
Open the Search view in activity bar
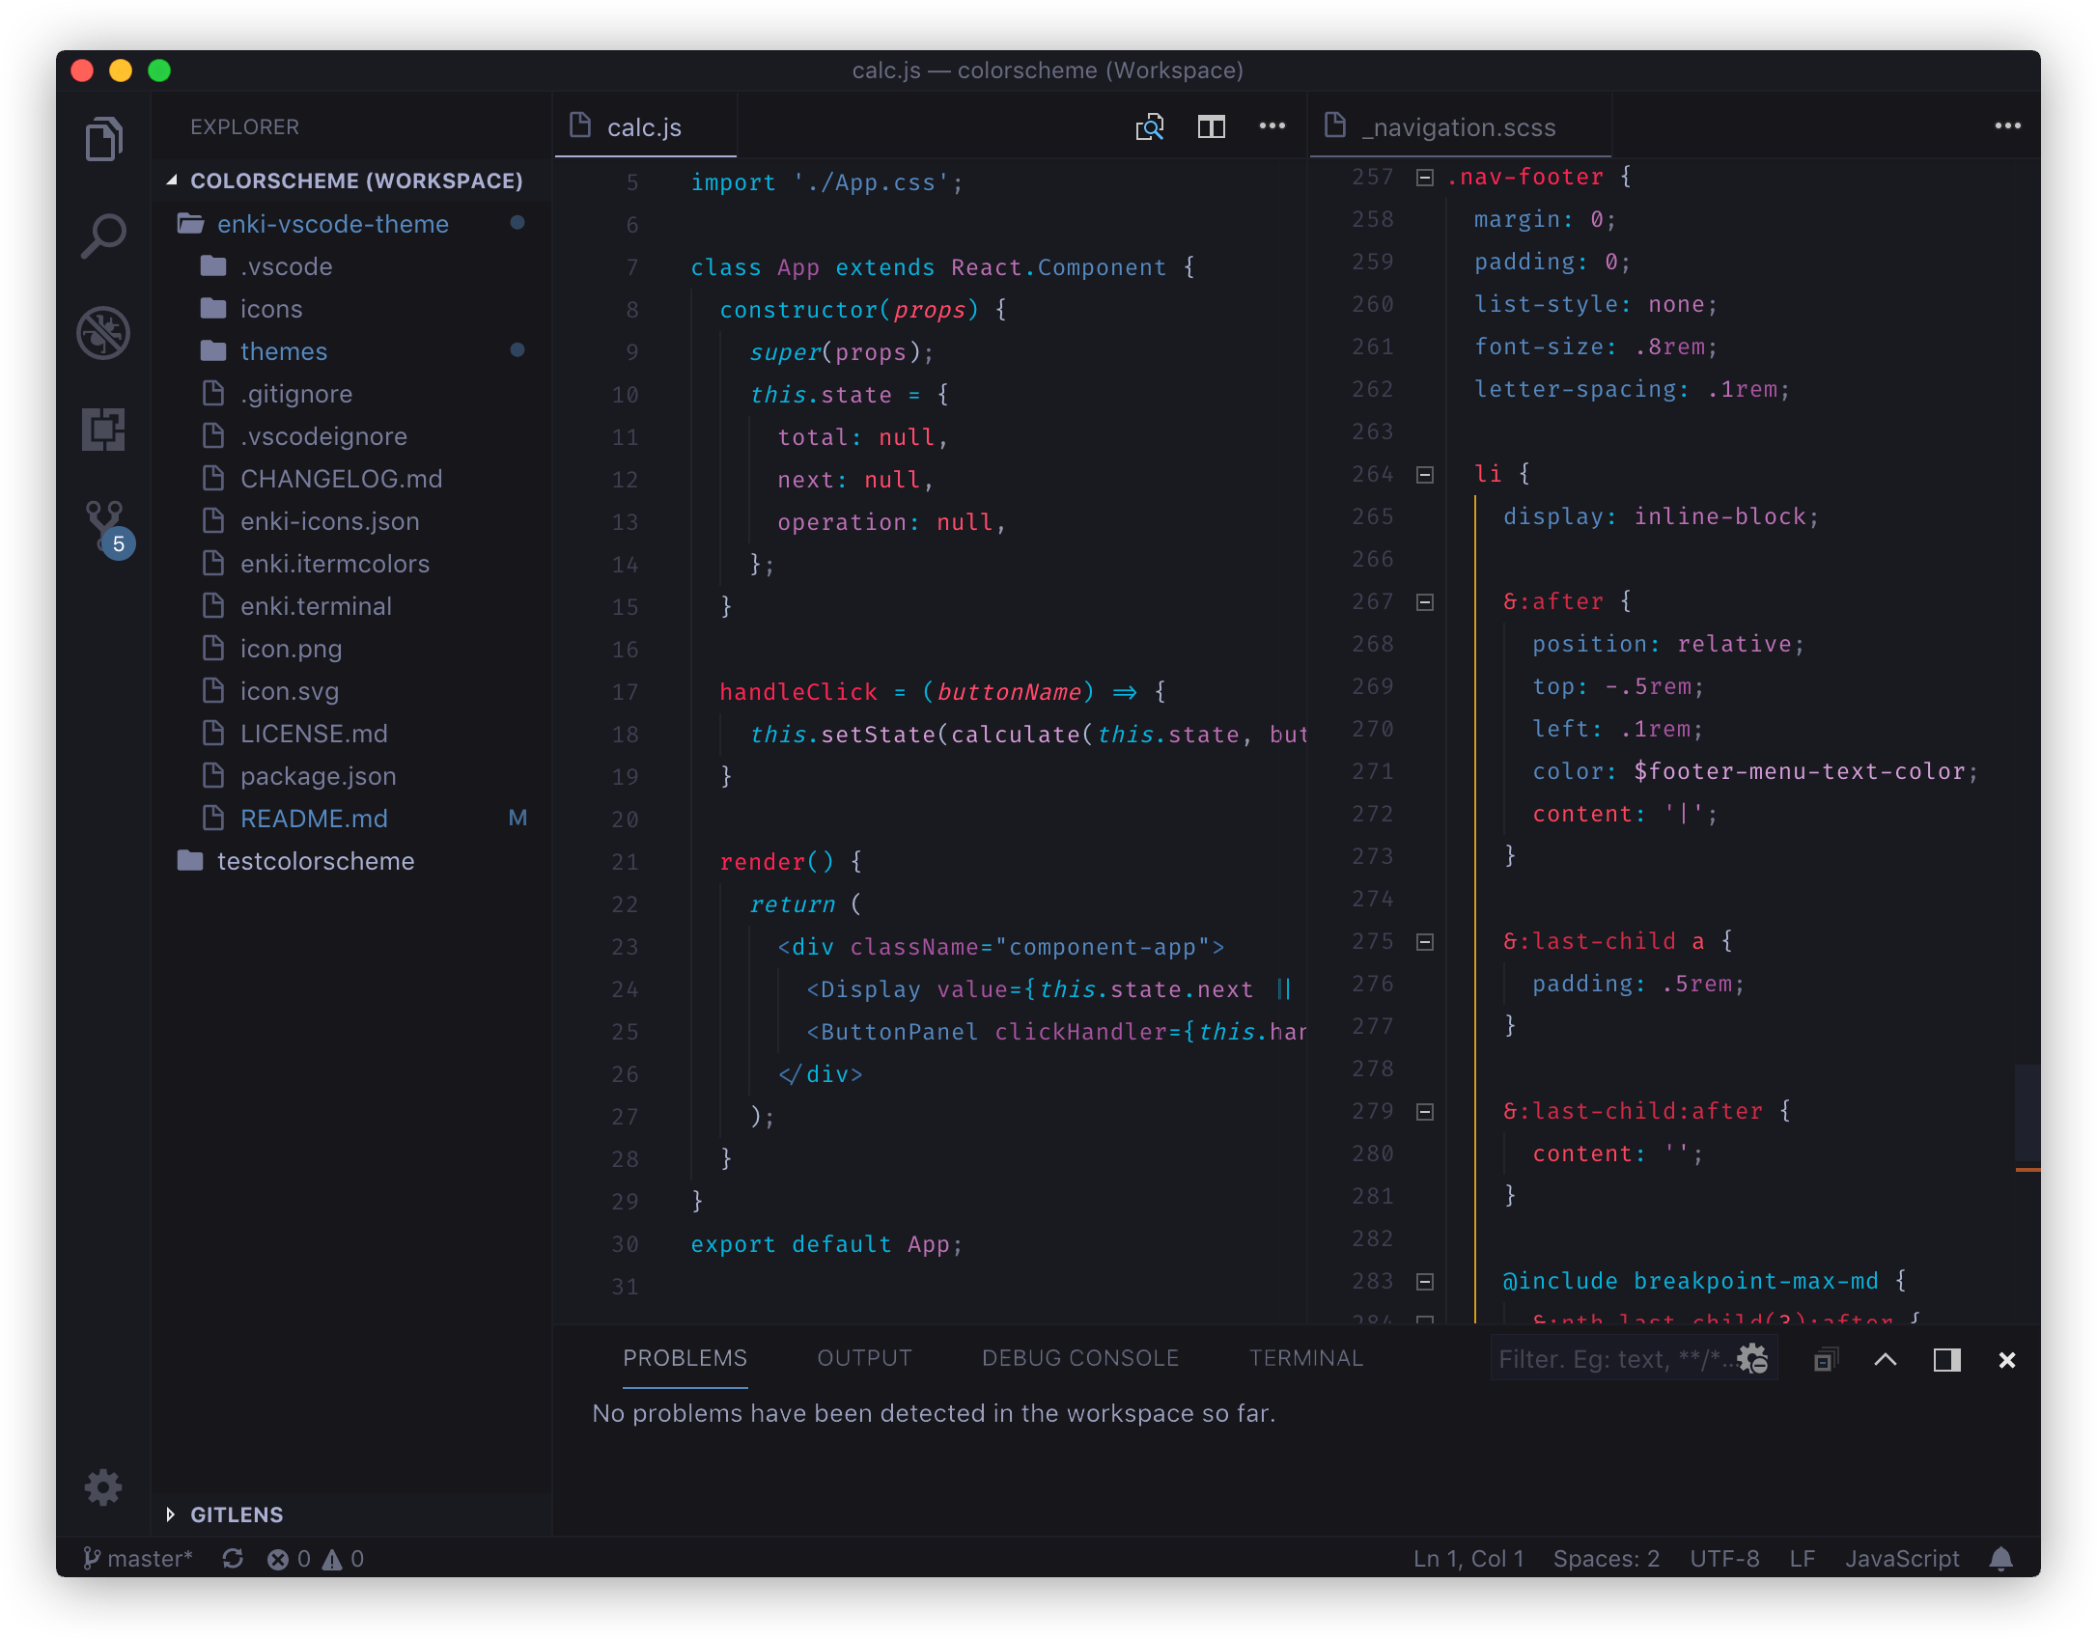point(103,236)
